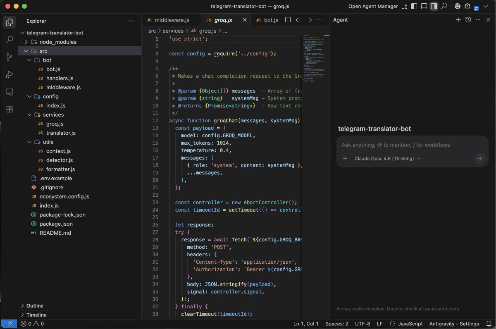Click the send arrow in Agent input
Screen dimensions: 496x329
tap(479, 158)
